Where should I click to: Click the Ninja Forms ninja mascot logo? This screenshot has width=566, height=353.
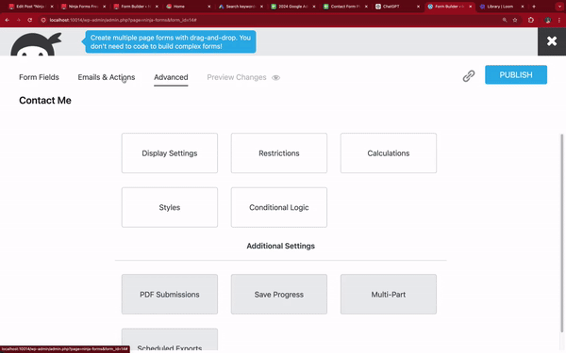(36, 44)
